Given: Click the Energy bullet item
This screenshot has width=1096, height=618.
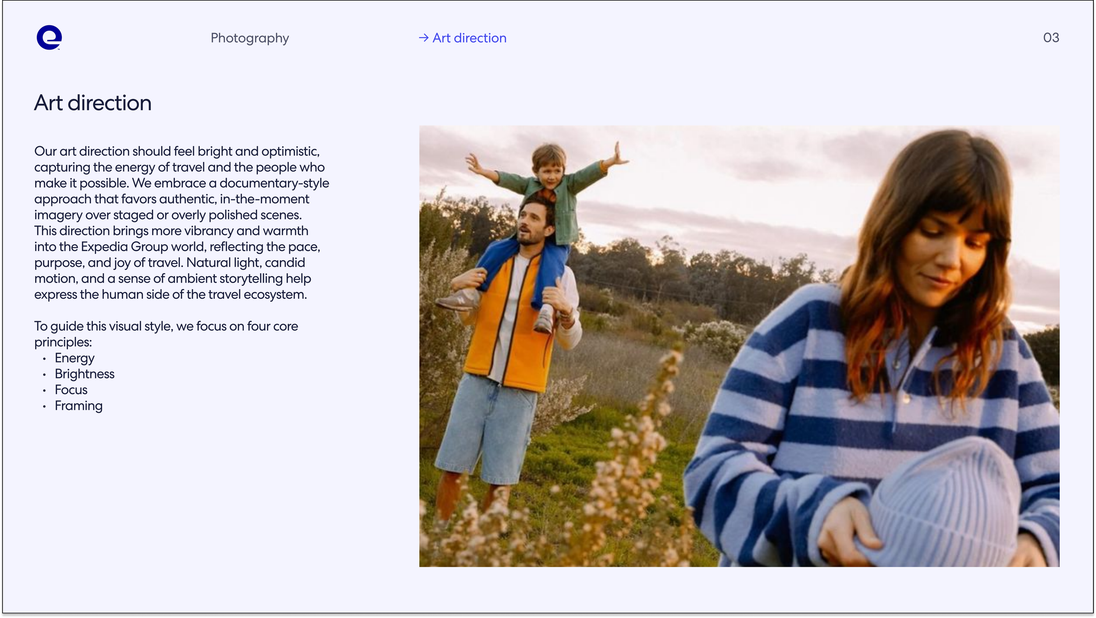Looking at the screenshot, I should (x=75, y=358).
